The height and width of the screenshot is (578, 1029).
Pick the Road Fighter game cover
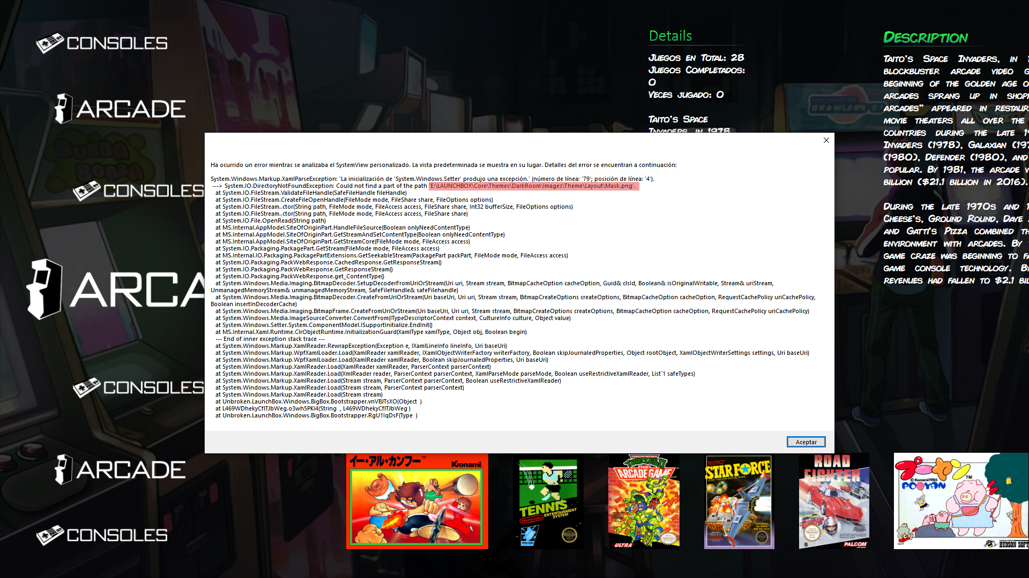(x=834, y=501)
